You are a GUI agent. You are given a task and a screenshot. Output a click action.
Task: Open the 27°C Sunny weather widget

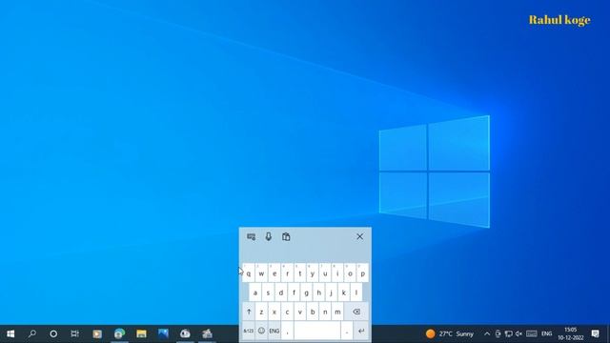(450, 333)
